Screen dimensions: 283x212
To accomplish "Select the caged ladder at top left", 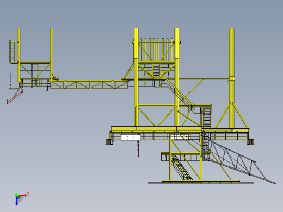I will click(13, 52).
